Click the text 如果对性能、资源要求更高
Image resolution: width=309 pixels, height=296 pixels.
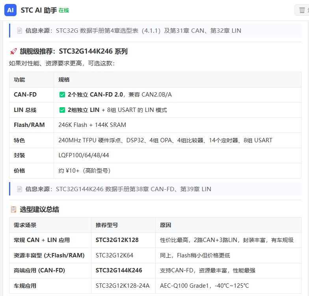[x=46, y=63]
